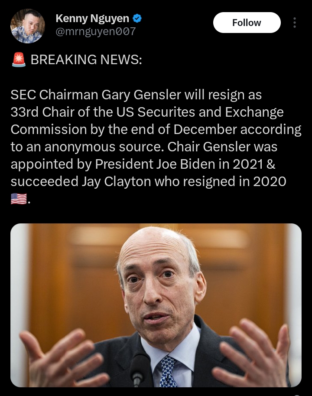
Task: Click the red siren emoji
Action: coord(19,59)
